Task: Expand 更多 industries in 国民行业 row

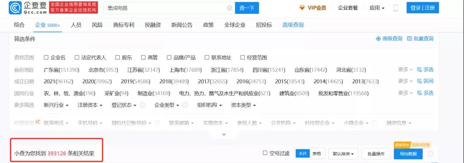Action: coord(406,93)
